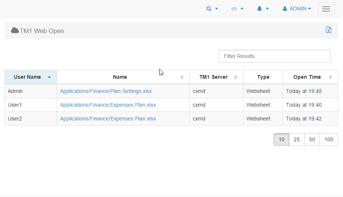Image resolution: width=343 pixels, height=197 pixels.
Task: Open User1's Expenses Plan.xlsx link
Action: click(108, 105)
